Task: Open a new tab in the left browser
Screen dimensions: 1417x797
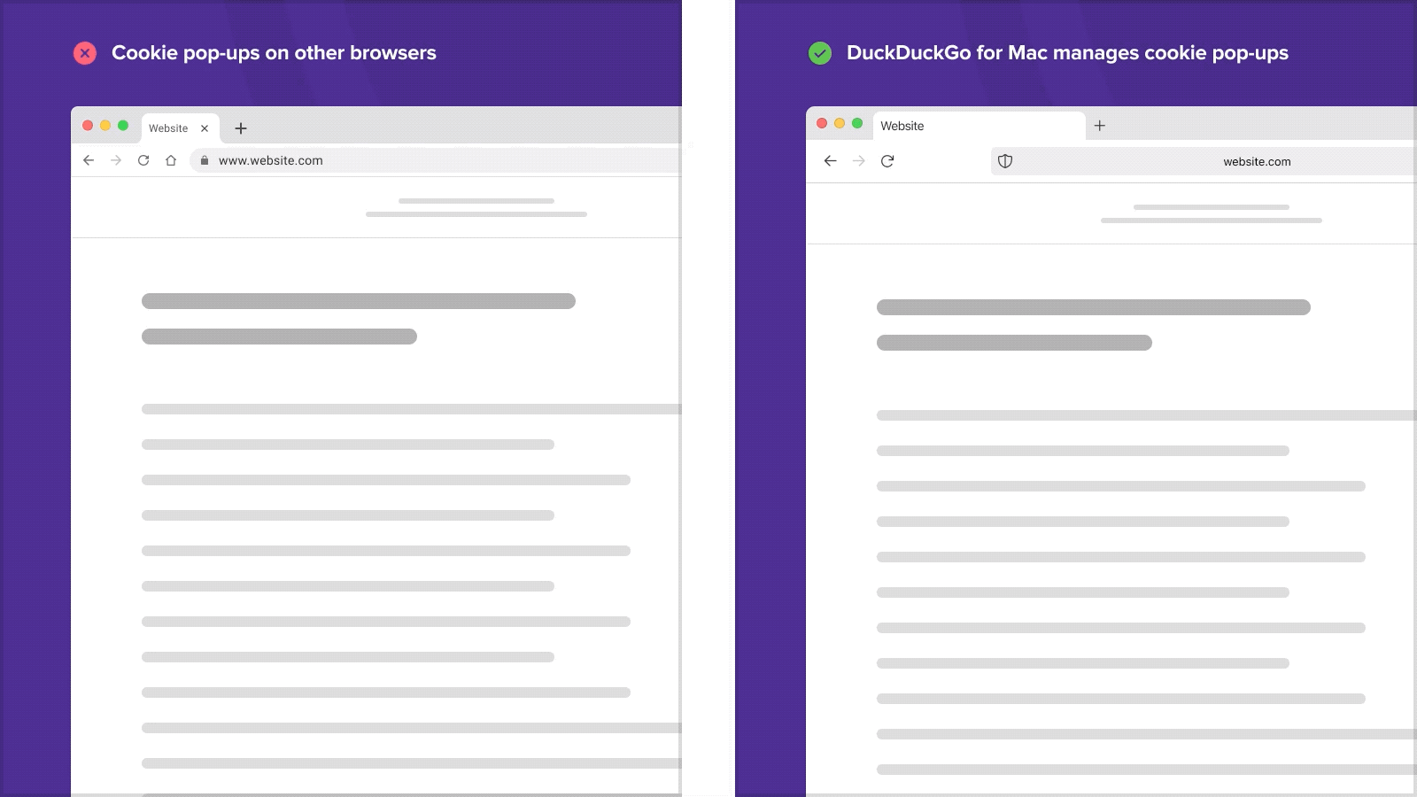Action: [x=240, y=128]
